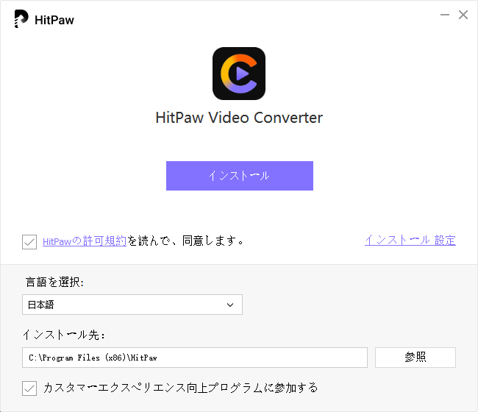Viewport: 478px width, 412px height.
Task: Click the 言語を選択 label
Action: click(x=54, y=282)
